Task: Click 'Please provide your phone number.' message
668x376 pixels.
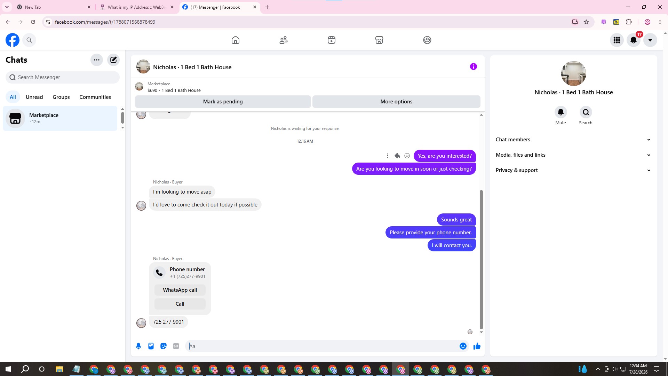Action: 431,233
